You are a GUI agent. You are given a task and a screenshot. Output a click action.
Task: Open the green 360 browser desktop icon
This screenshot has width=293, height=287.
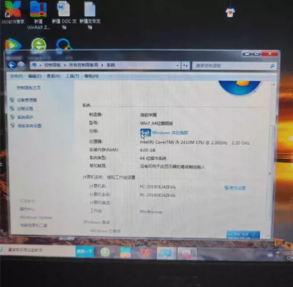click(38, 44)
